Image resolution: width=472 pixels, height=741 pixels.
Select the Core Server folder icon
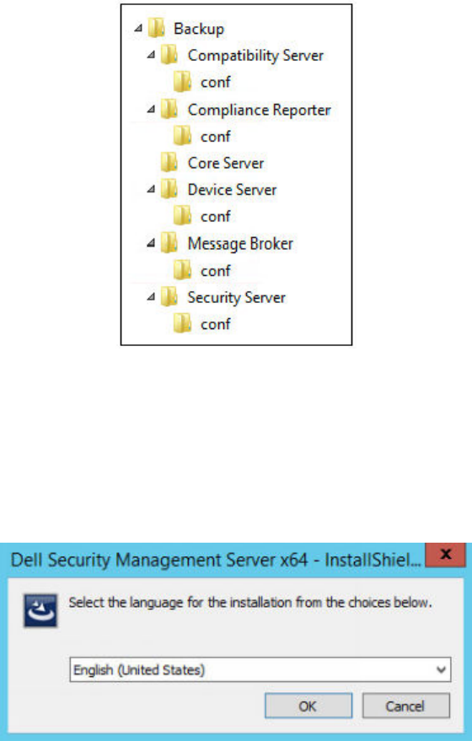point(169,163)
